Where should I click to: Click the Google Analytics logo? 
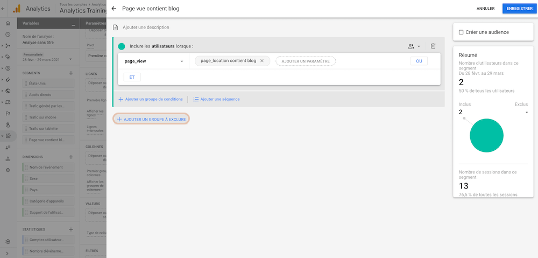17,9
